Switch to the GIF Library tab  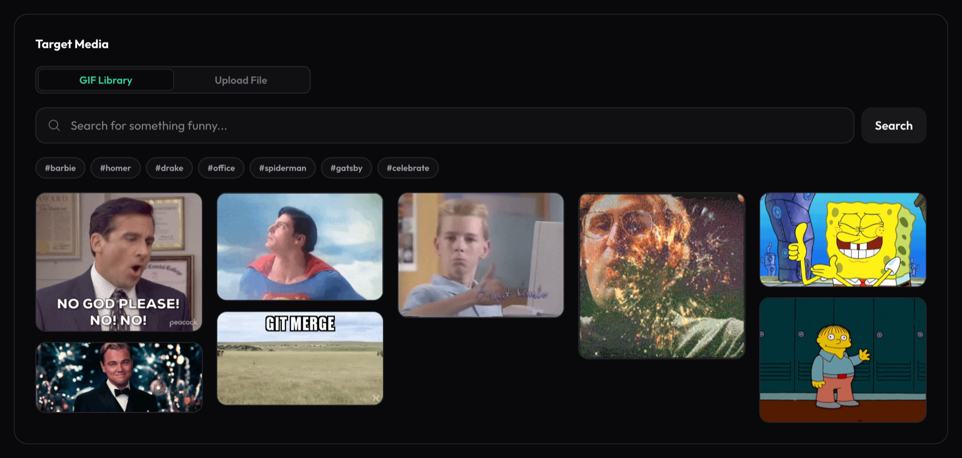(106, 80)
